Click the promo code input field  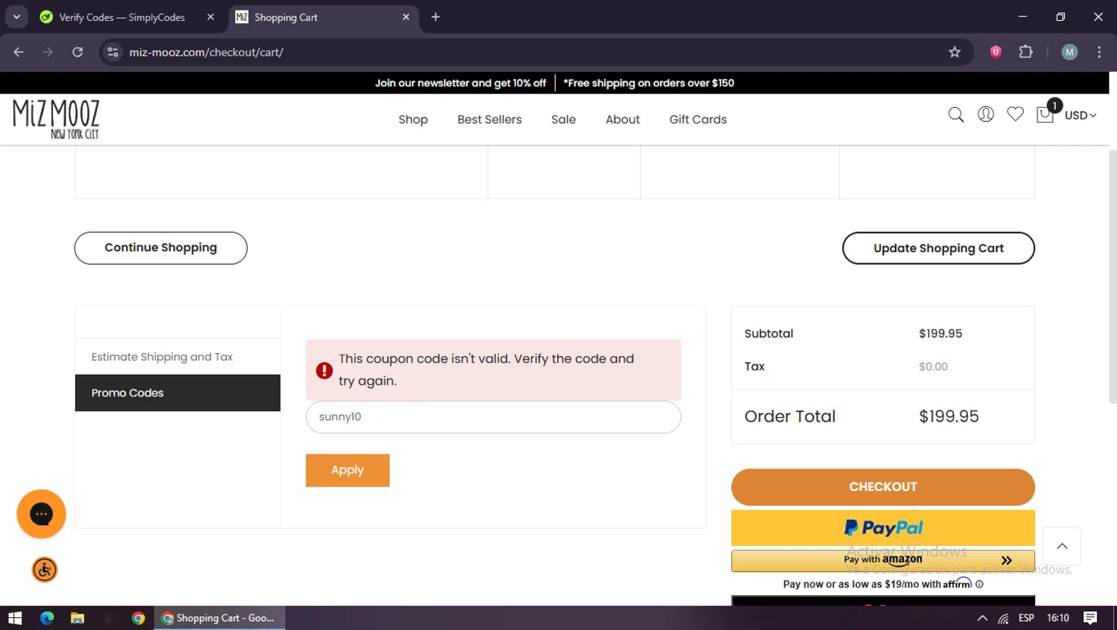click(x=493, y=417)
